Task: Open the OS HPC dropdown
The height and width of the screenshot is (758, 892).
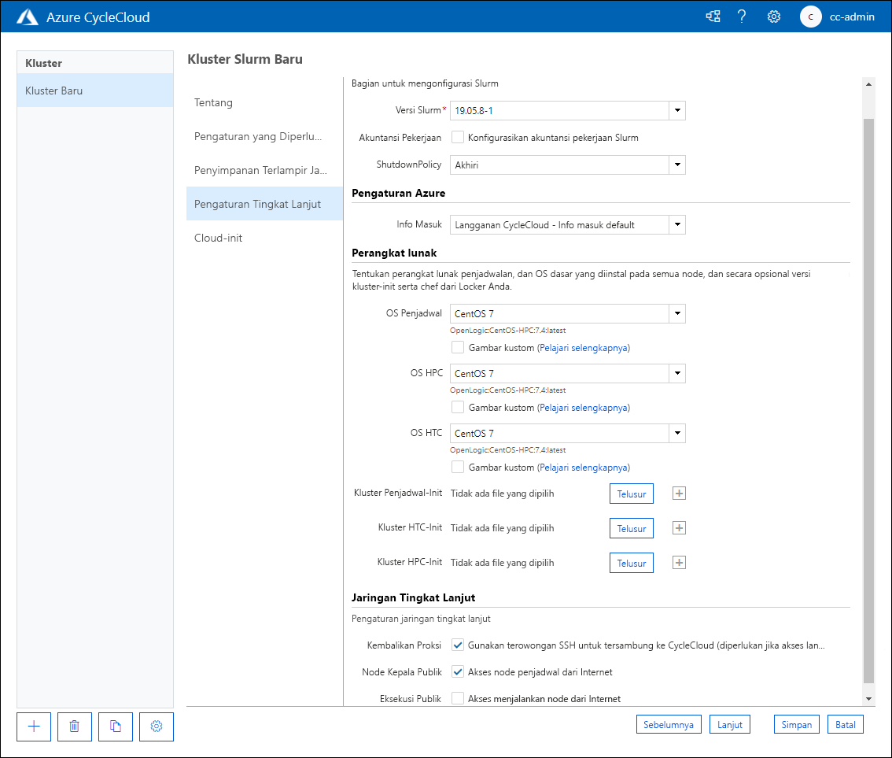Action: 676,373
